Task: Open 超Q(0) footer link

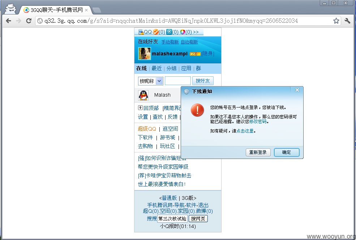Action: point(151,211)
